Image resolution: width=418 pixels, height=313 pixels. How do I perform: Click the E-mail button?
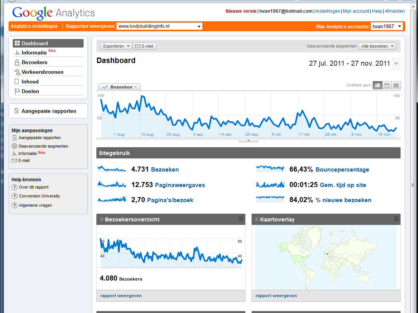[x=144, y=46]
